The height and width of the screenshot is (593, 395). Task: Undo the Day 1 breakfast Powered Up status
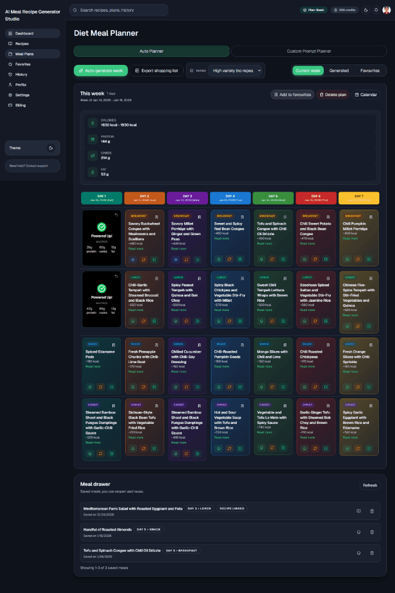[116, 215]
